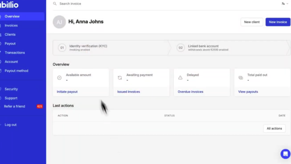Click the New client button

(x=252, y=22)
